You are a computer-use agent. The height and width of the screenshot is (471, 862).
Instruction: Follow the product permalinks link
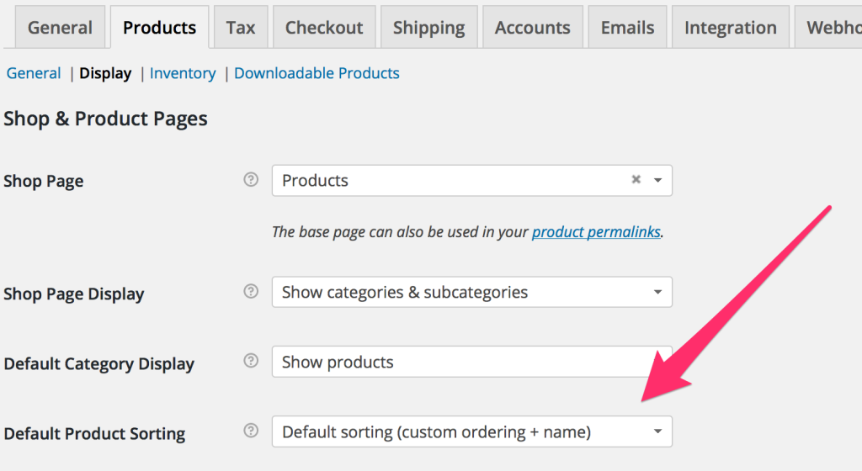click(x=596, y=232)
